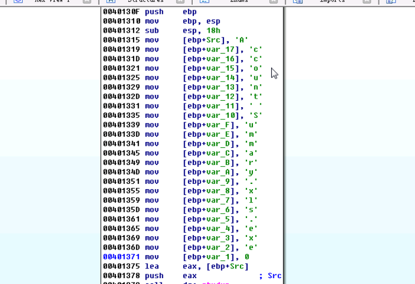
Task: Select variable [ebp+var_11]
Action: pos(211,106)
